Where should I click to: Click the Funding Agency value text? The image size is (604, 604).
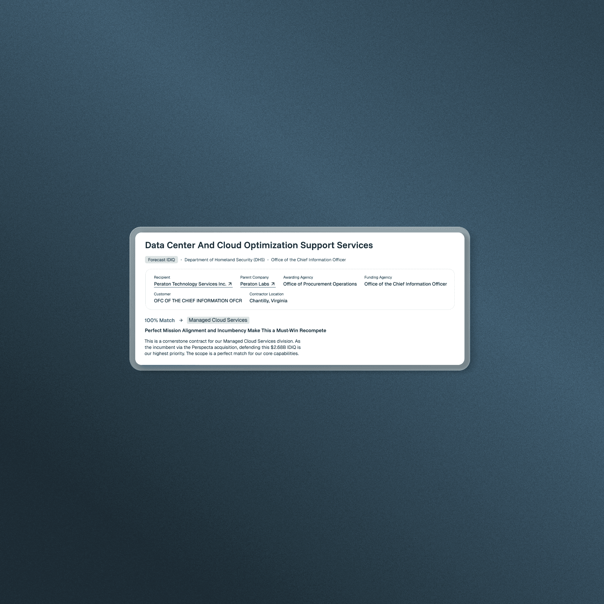point(405,284)
